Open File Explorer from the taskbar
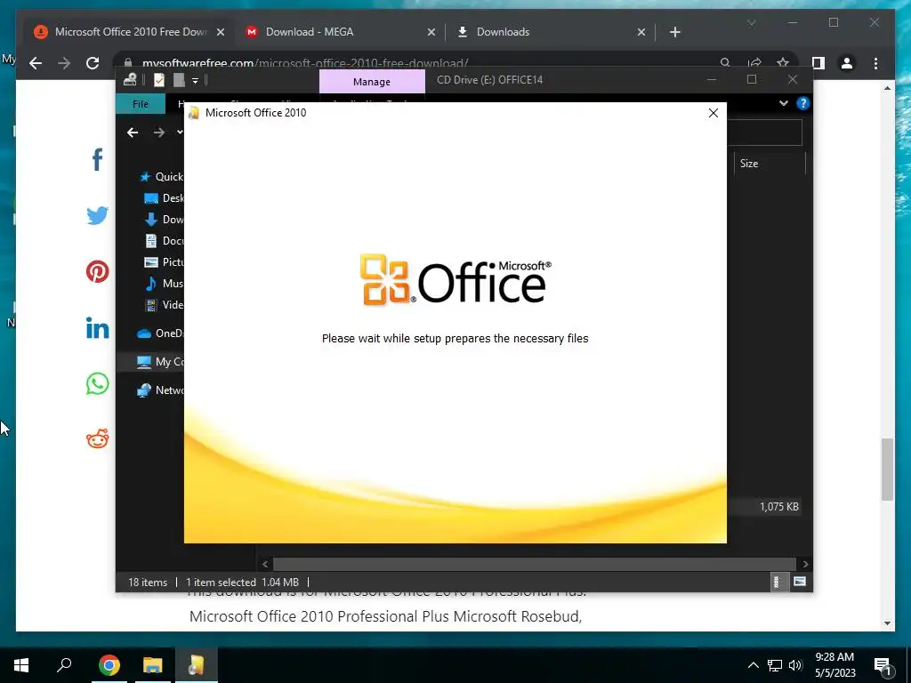The height and width of the screenshot is (683, 911). (153, 665)
